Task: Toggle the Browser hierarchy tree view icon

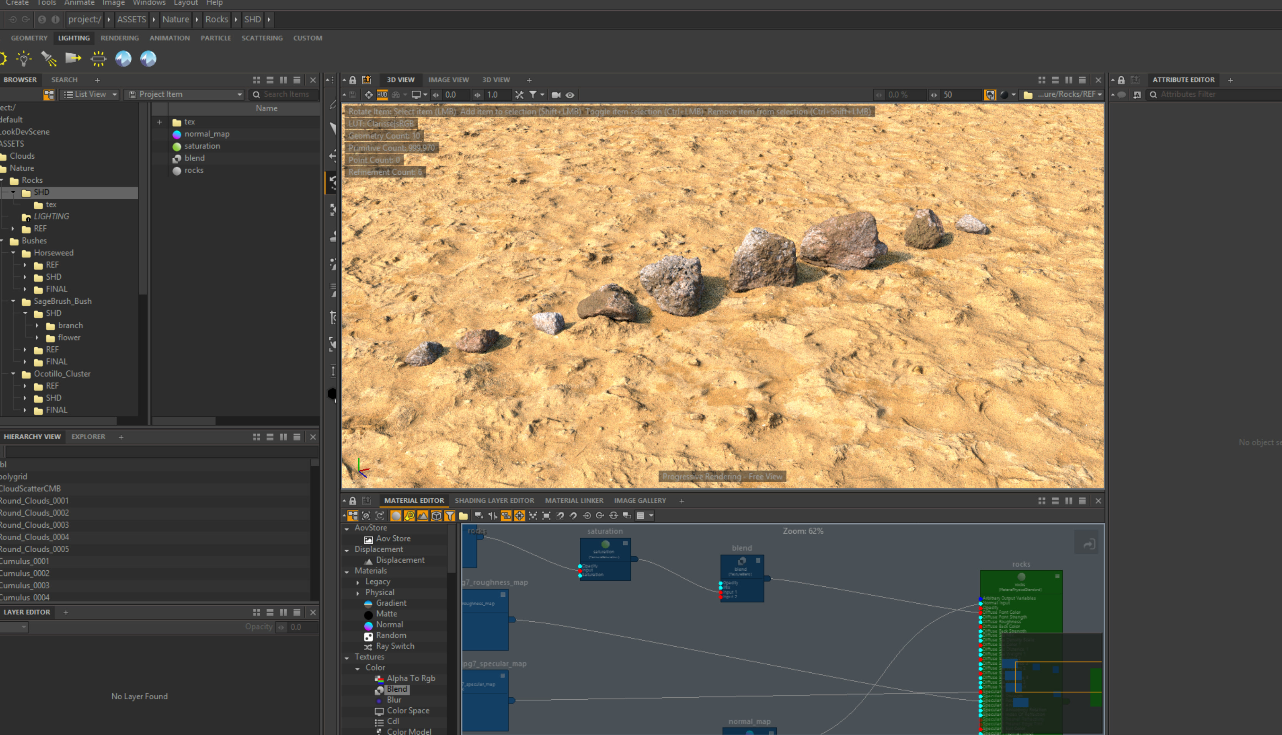Action: pyautogui.click(x=49, y=94)
